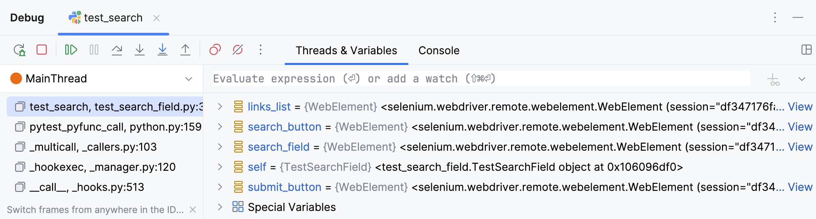Viewport: 816px width, 219px height.
Task: Select the _multicall stack frame
Action: (93, 147)
